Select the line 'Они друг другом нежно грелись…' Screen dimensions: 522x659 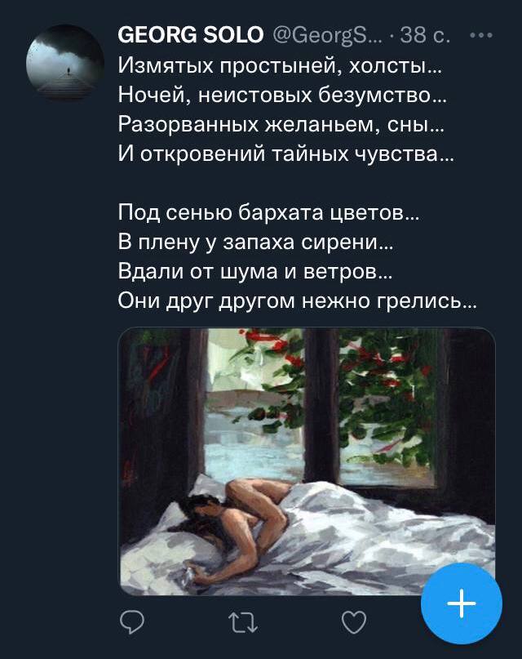click(x=297, y=301)
